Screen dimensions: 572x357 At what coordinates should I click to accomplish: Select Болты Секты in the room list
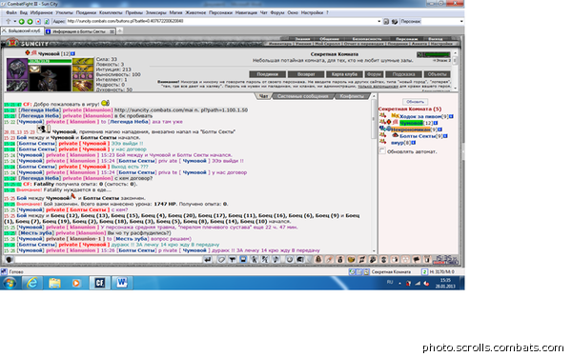point(418,136)
